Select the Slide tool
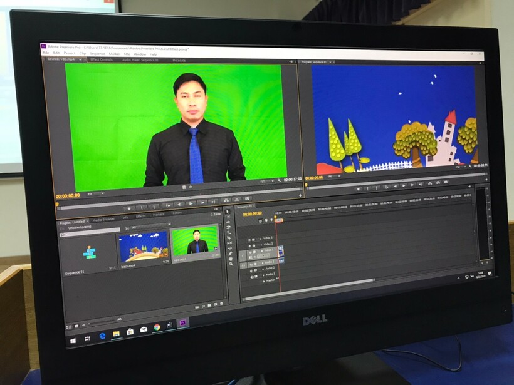514x385 pixels. click(x=230, y=248)
